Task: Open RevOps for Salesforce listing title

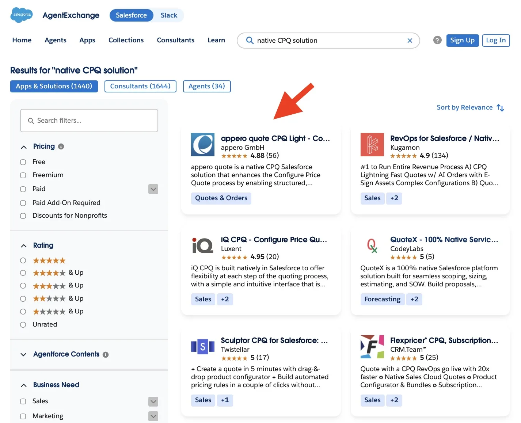Action: 445,138
